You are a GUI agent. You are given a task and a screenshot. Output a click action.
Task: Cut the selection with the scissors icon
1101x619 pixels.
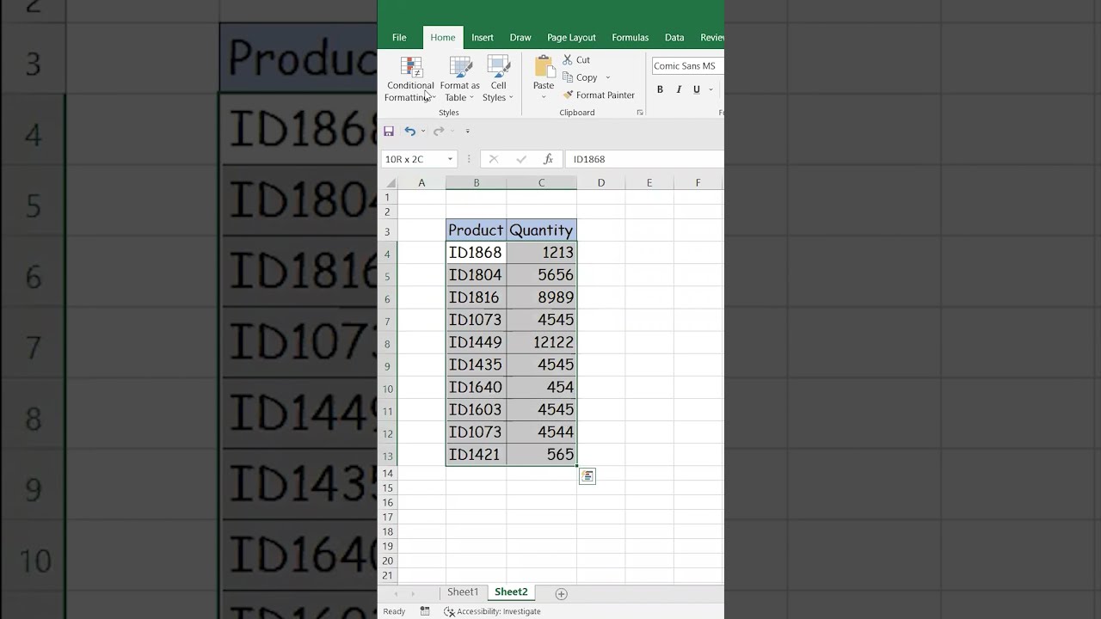(x=568, y=59)
